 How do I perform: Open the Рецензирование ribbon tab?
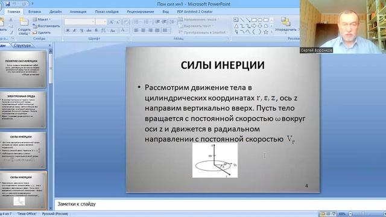(141, 11)
